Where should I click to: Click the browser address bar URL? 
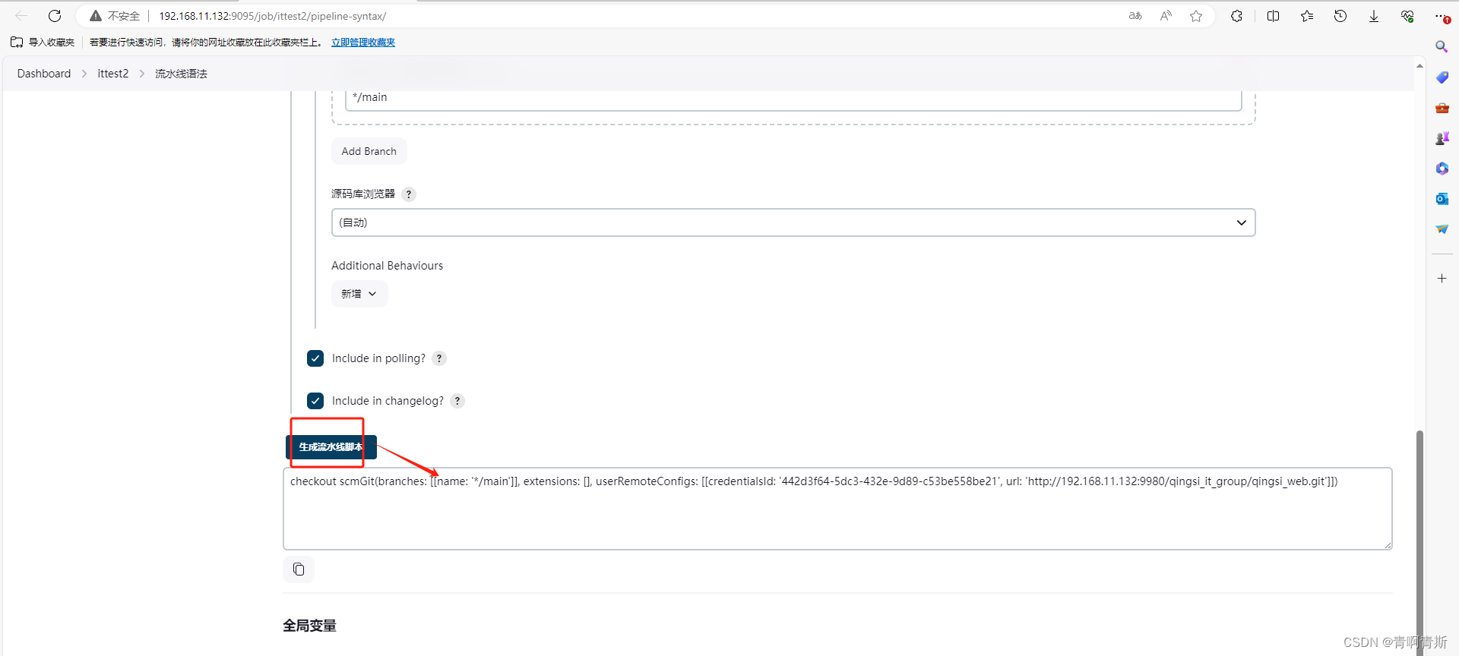pos(272,16)
